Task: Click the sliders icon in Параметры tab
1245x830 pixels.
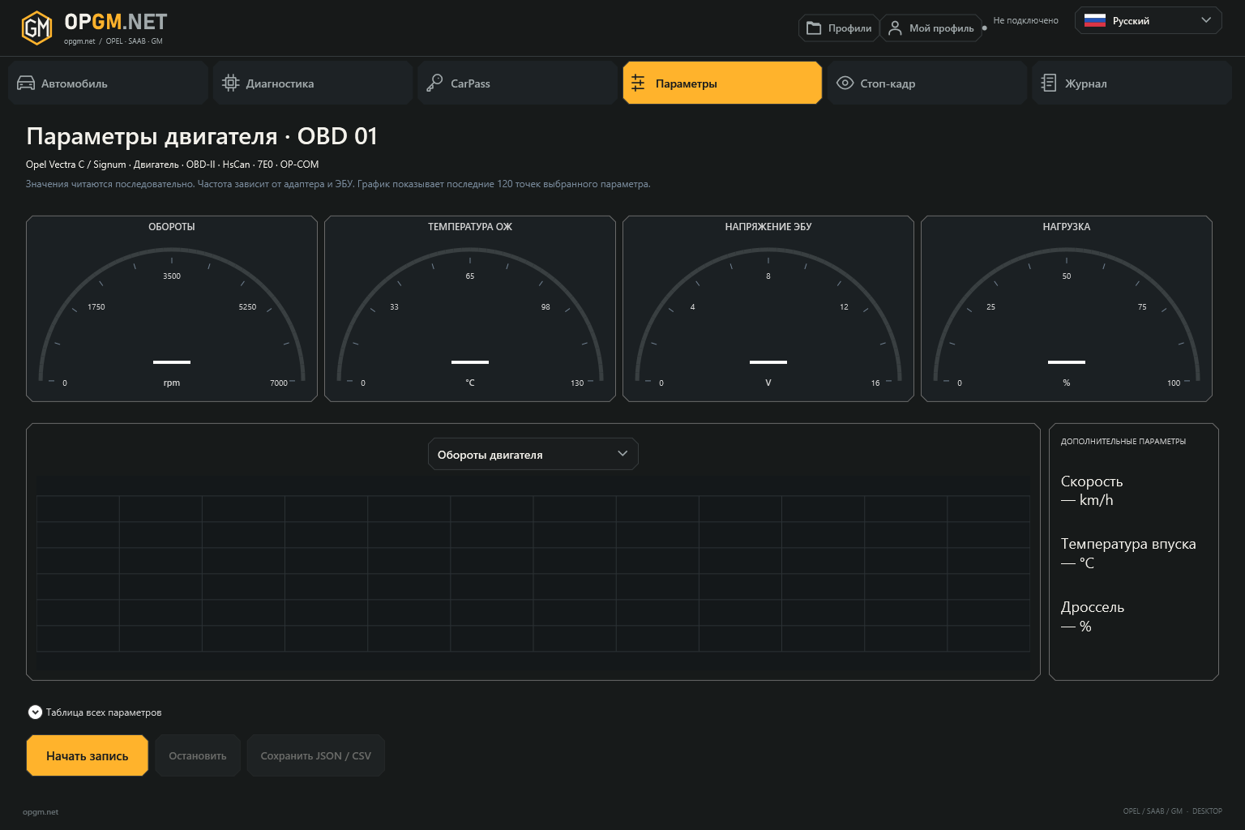Action: tap(638, 83)
